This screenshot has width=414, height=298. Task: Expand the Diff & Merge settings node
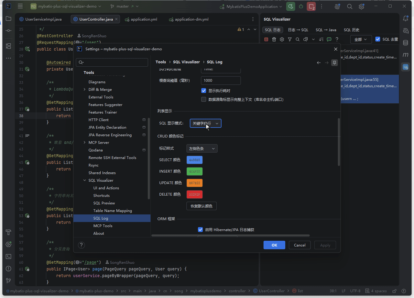(x=85, y=89)
